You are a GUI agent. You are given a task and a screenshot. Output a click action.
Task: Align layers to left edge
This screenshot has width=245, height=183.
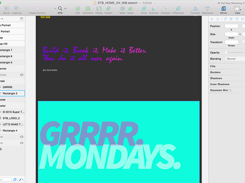click(225, 19)
